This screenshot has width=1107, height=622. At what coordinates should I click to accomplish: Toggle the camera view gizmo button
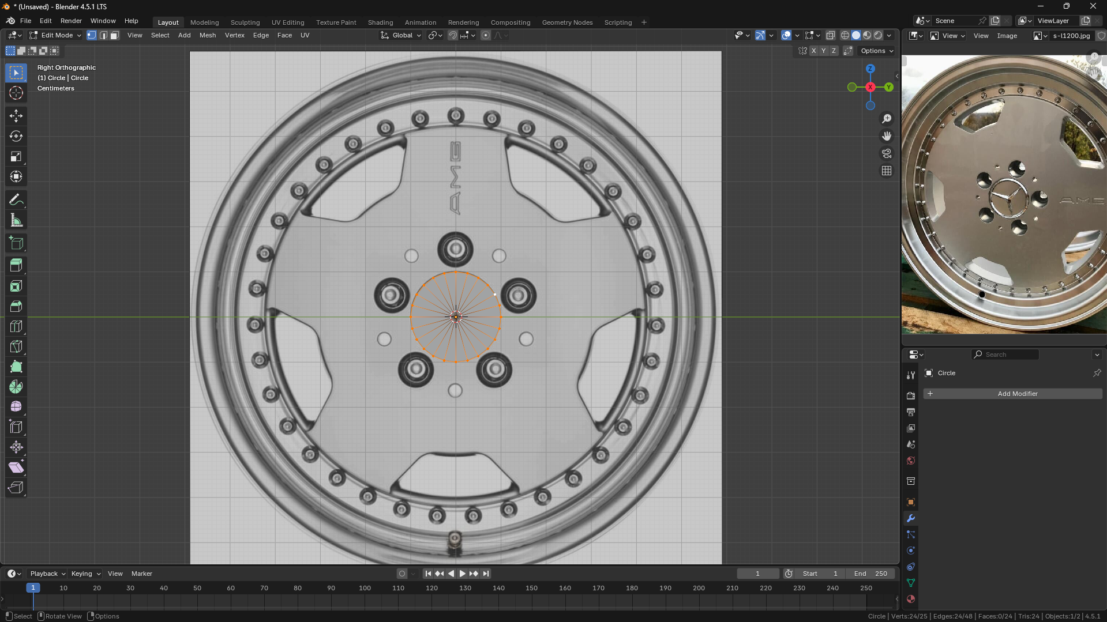(x=887, y=153)
